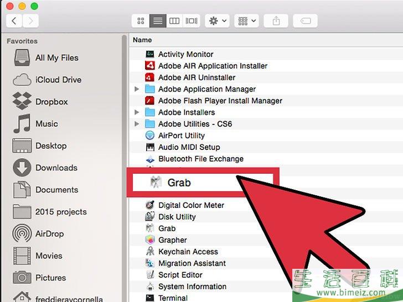
Task: Expand the Adobe Application Manager folder
Action: (137, 89)
